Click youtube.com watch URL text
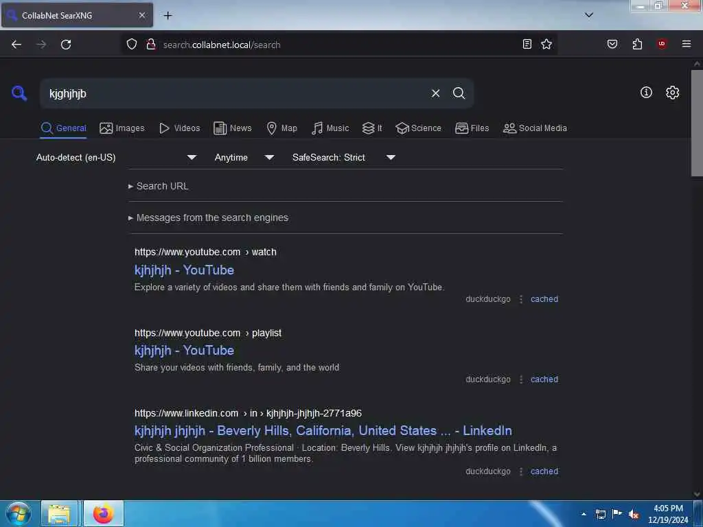 point(205,252)
